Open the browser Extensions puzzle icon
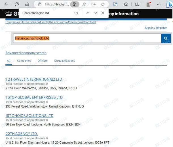 point(126,4)
